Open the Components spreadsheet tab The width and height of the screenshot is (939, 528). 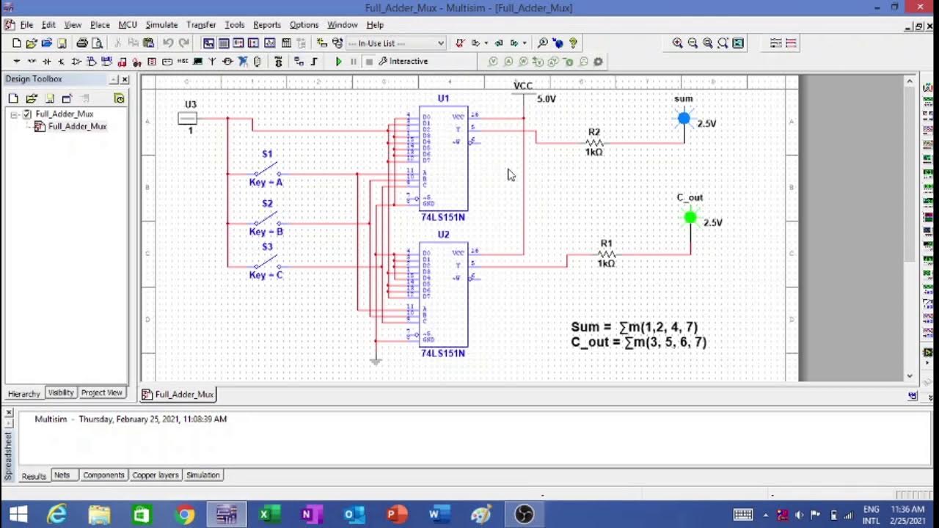[103, 475]
